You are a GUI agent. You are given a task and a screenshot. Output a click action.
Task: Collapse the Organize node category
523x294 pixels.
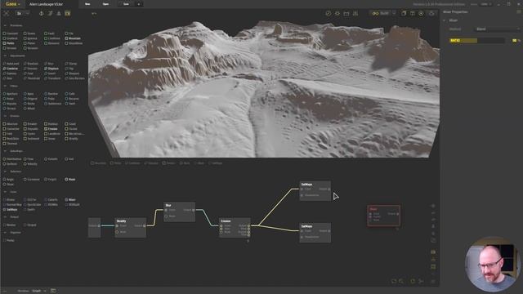pos(5,232)
